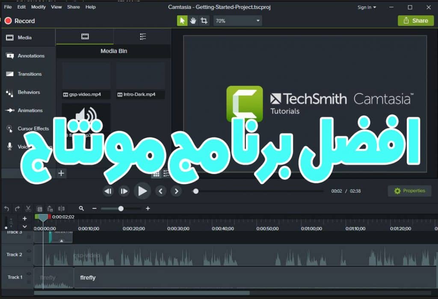Click the Paste icon in timeline toolbar
Image resolution: width=438 pixels, height=299 pixels.
[50, 208]
